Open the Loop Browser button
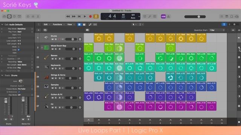The width and height of the screenshot is (241, 135). [x=232, y=16]
